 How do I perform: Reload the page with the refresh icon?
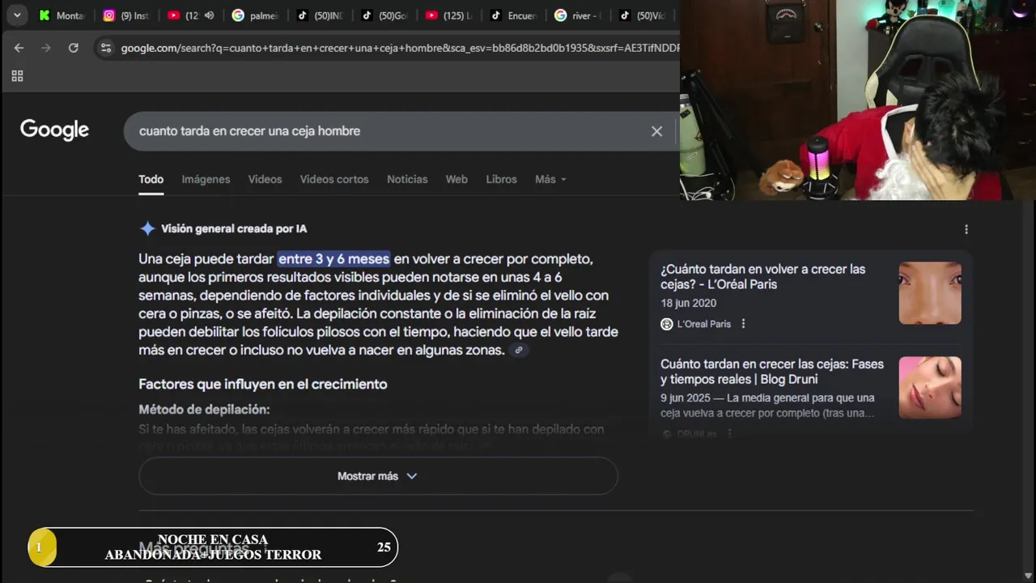coord(74,48)
